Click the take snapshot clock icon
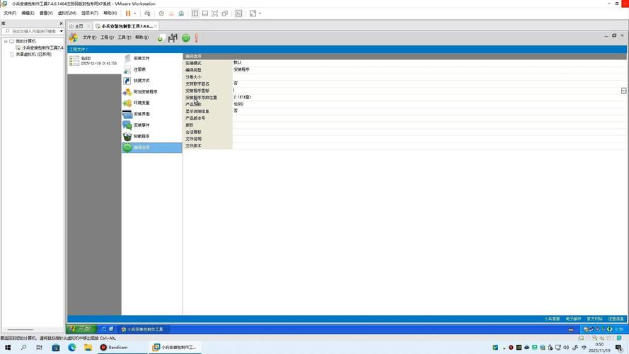The image size is (629, 354). [161, 13]
